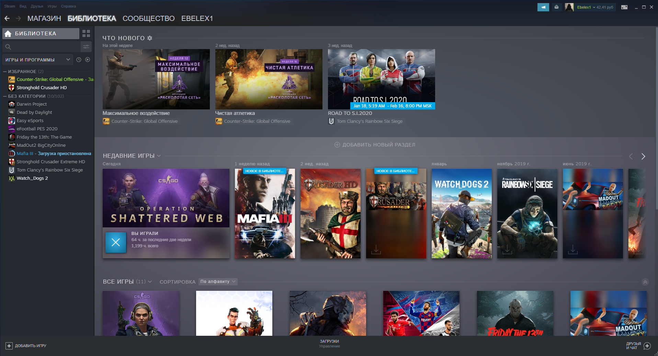This screenshot has height=356, width=658.
Task: Open Big Picture mode icon
Action: click(624, 7)
